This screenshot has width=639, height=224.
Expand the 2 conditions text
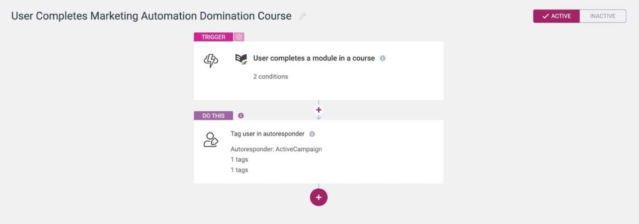point(271,77)
